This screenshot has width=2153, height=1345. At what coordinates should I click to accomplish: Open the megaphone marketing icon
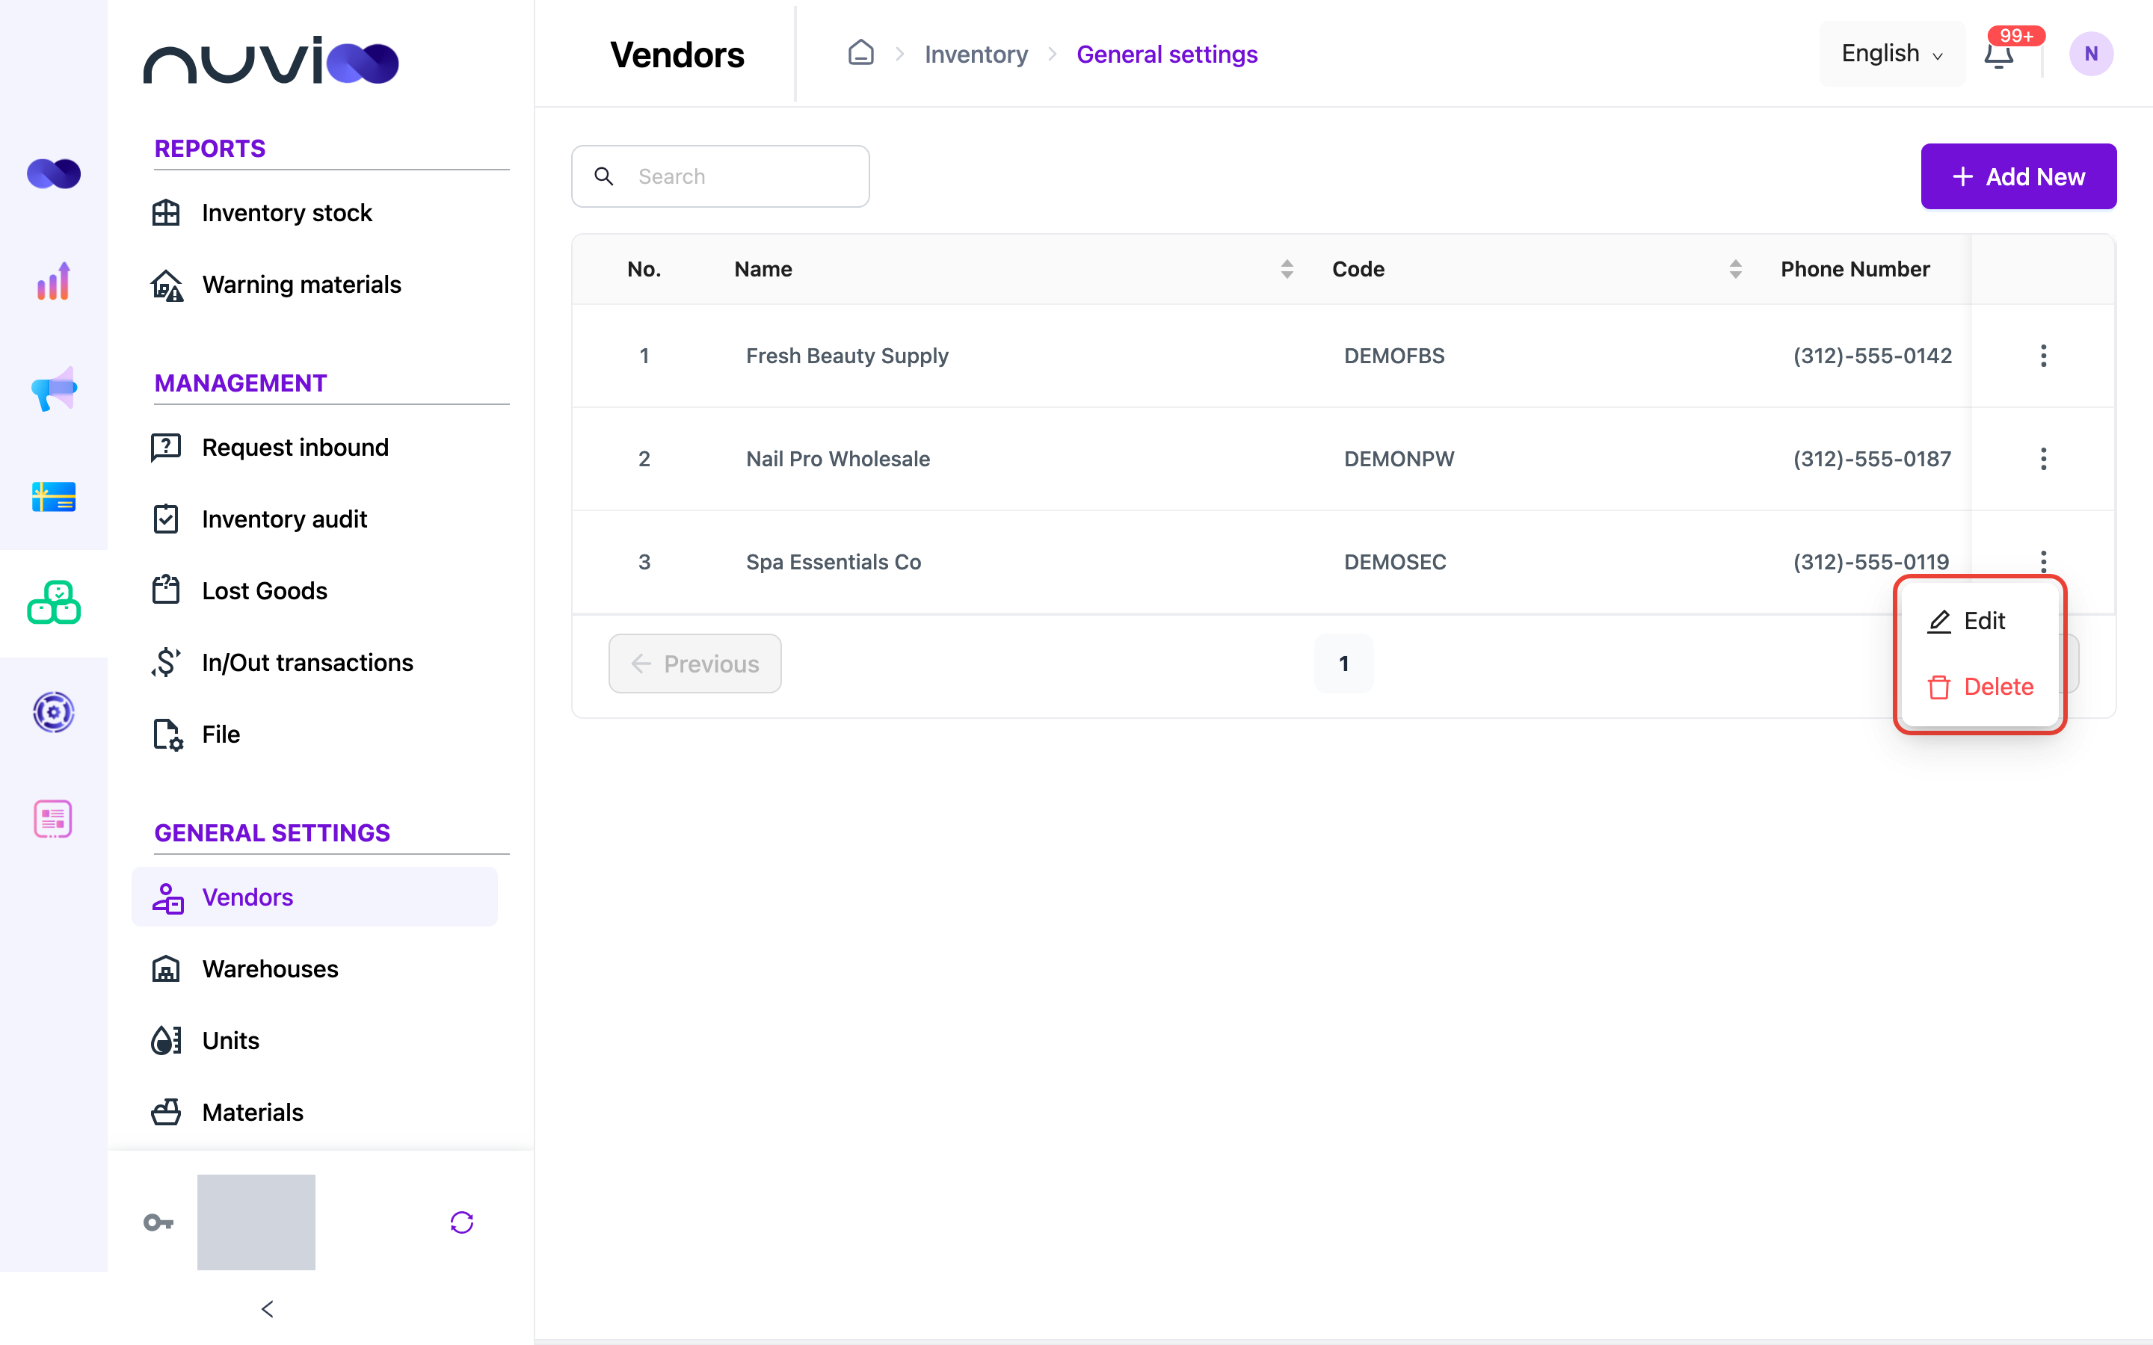click(x=53, y=389)
